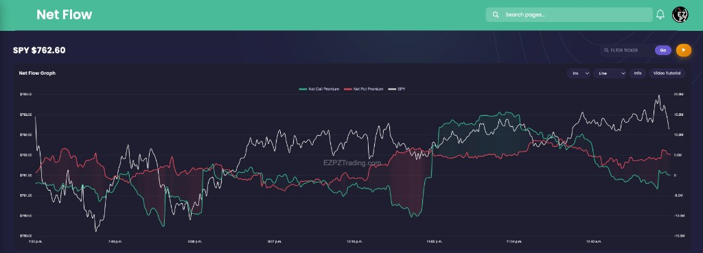The image size is (703, 253).
Task: Click the Info button
Action: pyautogui.click(x=638, y=73)
